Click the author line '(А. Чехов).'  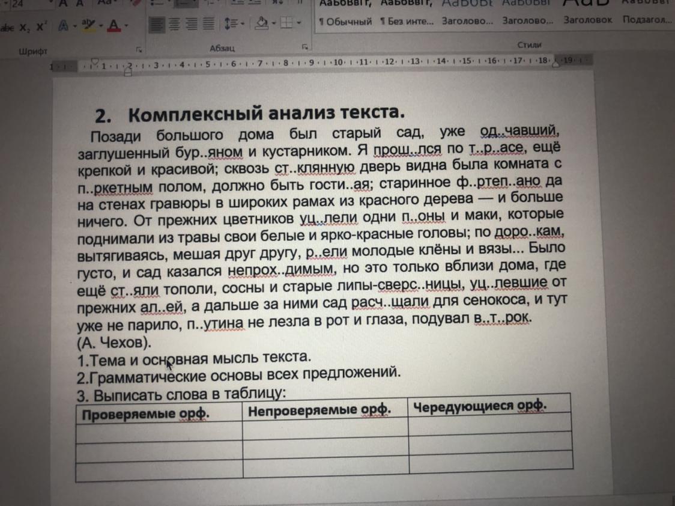coord(114,343)
